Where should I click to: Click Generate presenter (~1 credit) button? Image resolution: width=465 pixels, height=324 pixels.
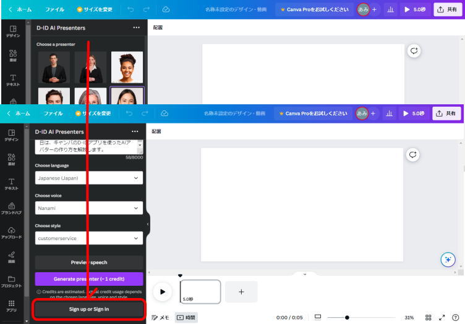89,279
